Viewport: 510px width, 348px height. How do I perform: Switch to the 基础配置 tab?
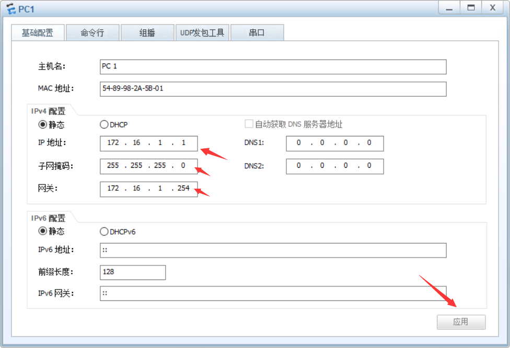pyautogui.click(x=38, y=32)
